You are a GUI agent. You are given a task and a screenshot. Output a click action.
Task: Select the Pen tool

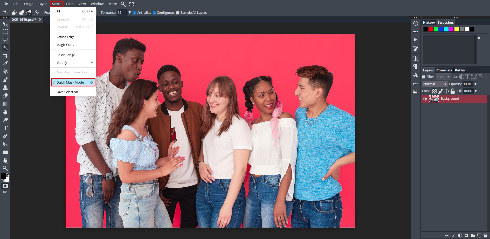tap(5, 136)
